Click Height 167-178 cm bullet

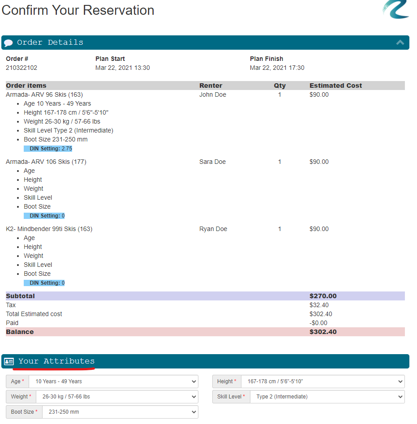pos(66,112)
